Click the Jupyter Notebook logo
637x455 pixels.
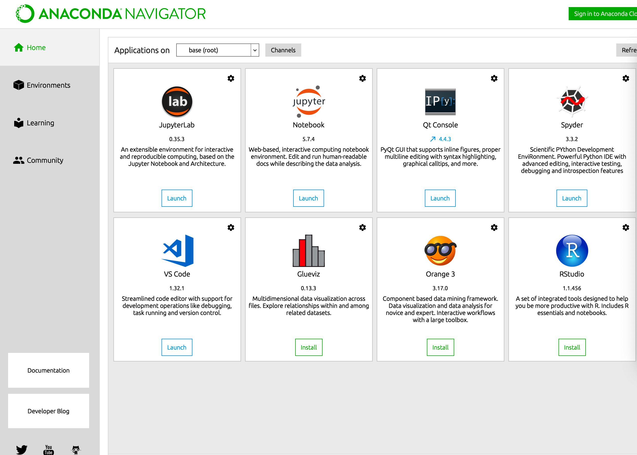(x=309, y=101)
